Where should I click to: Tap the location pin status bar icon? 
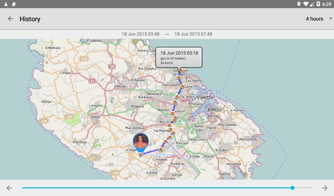pos(299,4)
